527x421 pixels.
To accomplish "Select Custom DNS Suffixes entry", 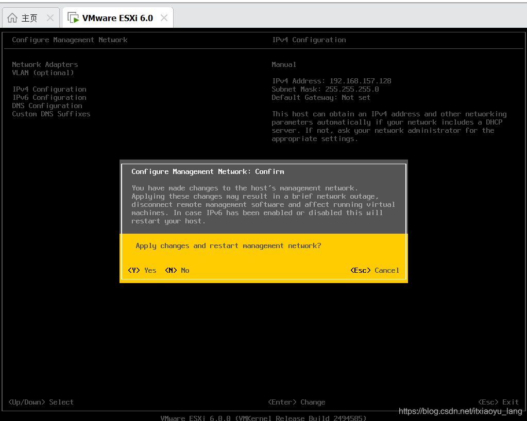I will tap(51, 114).
